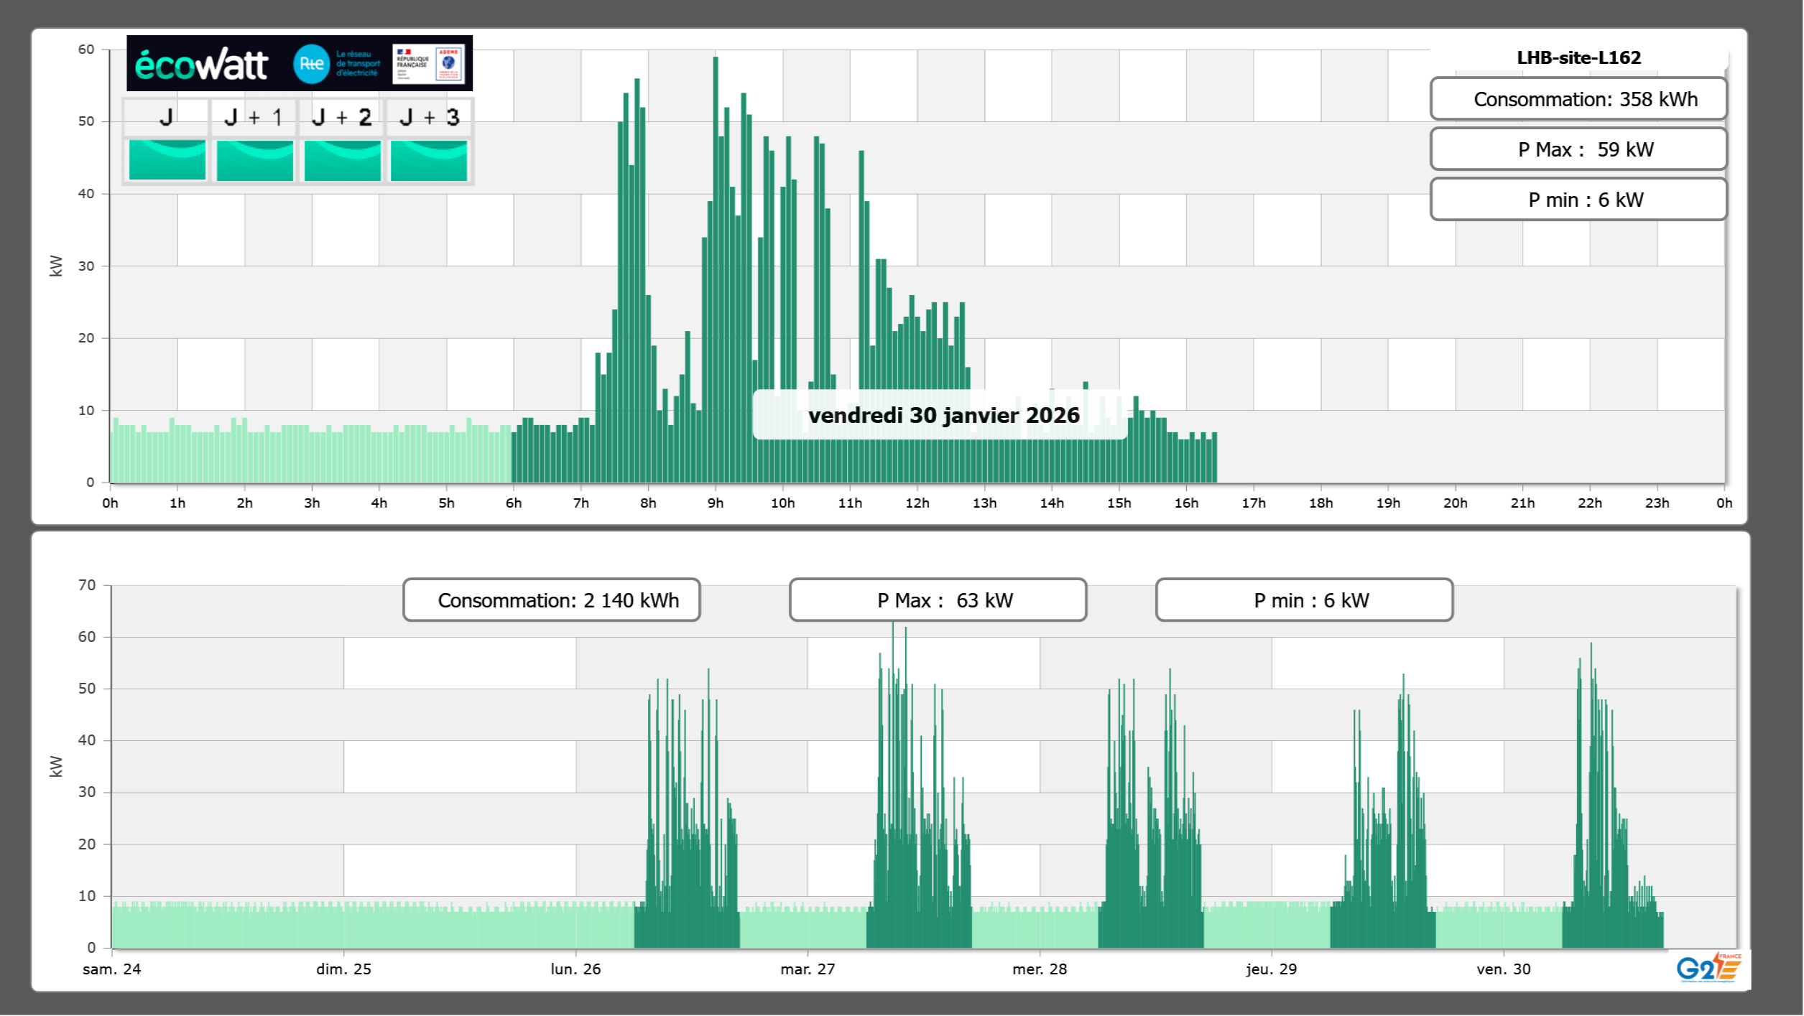Click the Consommation: 2 140 kWh box
The width and height of the screenshot is (1804, 1016).
[551, 600]
